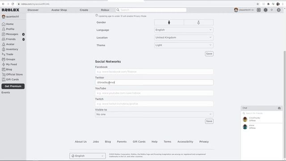
Task: Open the settings gear icon in the header
Action: [x=278, y=10]
